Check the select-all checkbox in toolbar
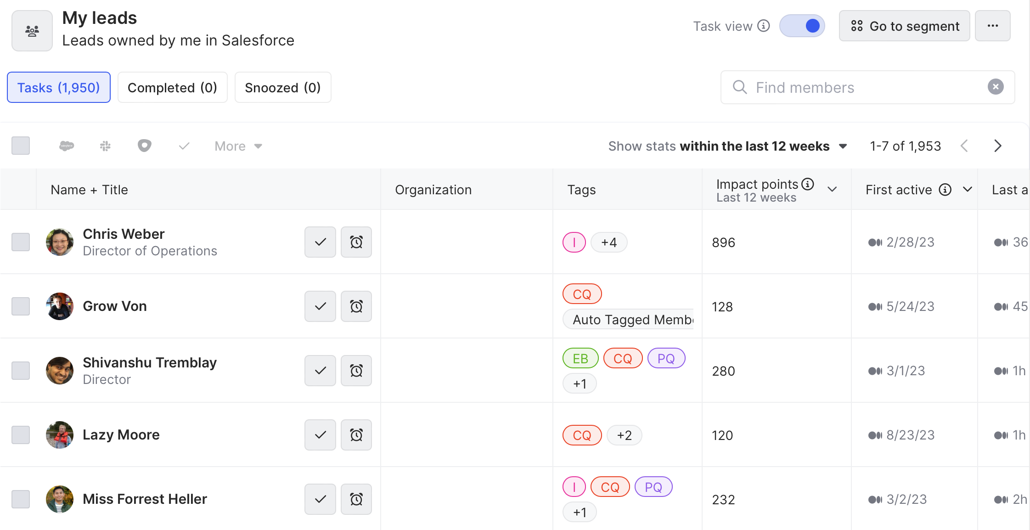Viewport: 1030px width, 530px height. click(21, 146)
